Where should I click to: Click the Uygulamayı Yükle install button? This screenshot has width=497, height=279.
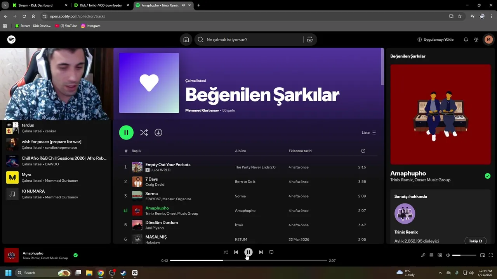point(435,40)
